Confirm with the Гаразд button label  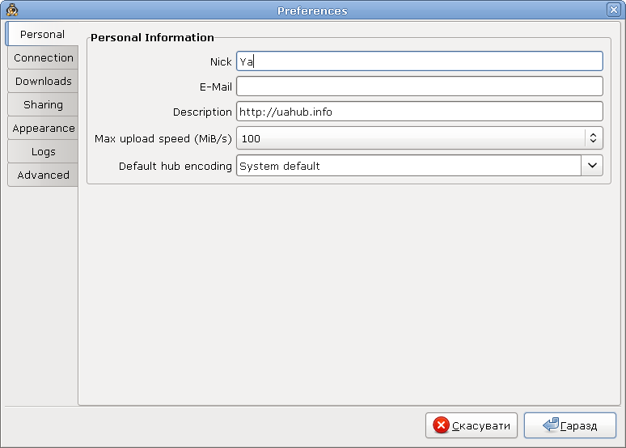[x=580, y=426]
